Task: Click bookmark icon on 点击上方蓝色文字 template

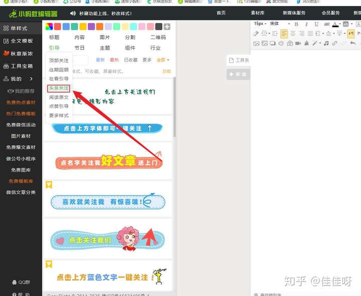Action: [49, 264]
